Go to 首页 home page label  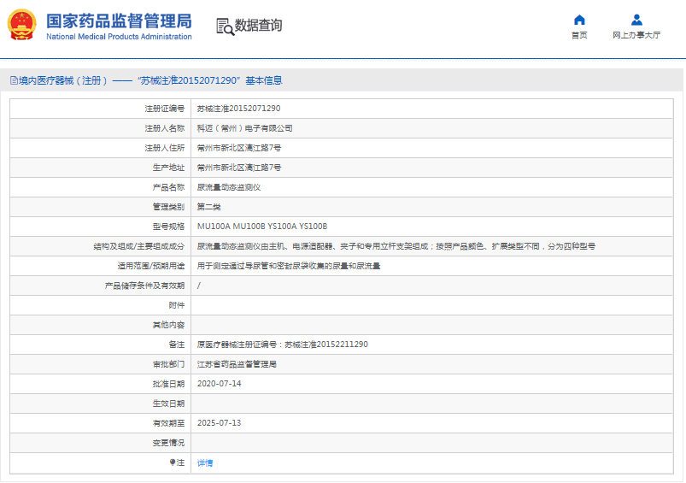click(x=579, y=36)
